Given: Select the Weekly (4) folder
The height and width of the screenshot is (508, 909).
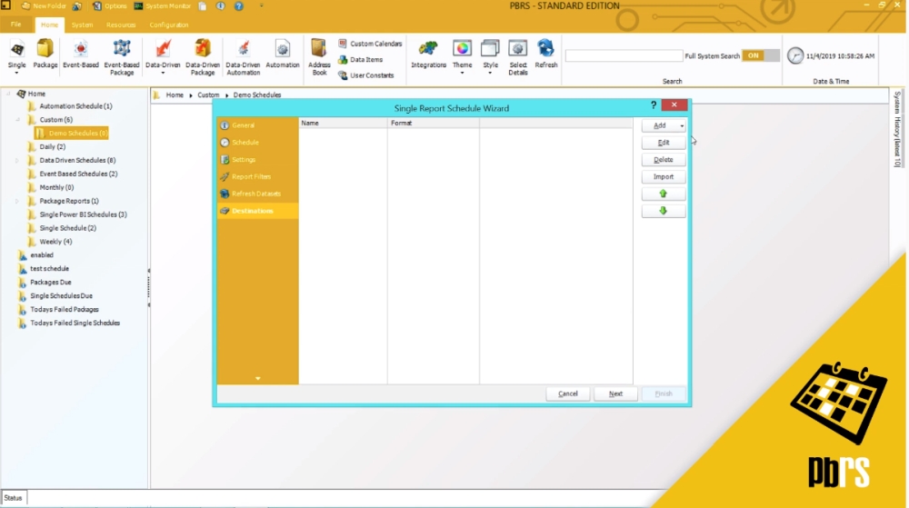Looking at the screenshot, I should pyautogui.click(x=55, y=242).
